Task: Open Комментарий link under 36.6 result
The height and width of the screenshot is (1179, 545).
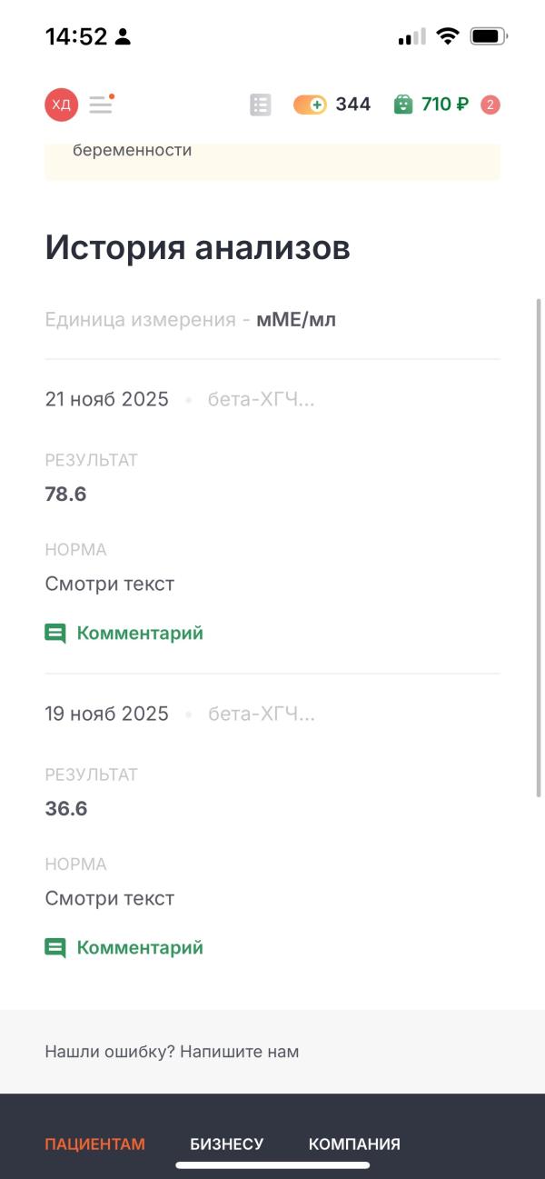Action: [140, 947]
